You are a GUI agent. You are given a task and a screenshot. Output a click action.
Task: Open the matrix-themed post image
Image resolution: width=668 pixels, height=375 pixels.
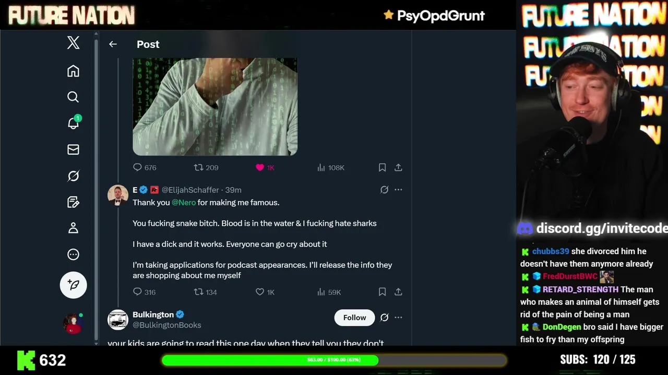[215, 107]
